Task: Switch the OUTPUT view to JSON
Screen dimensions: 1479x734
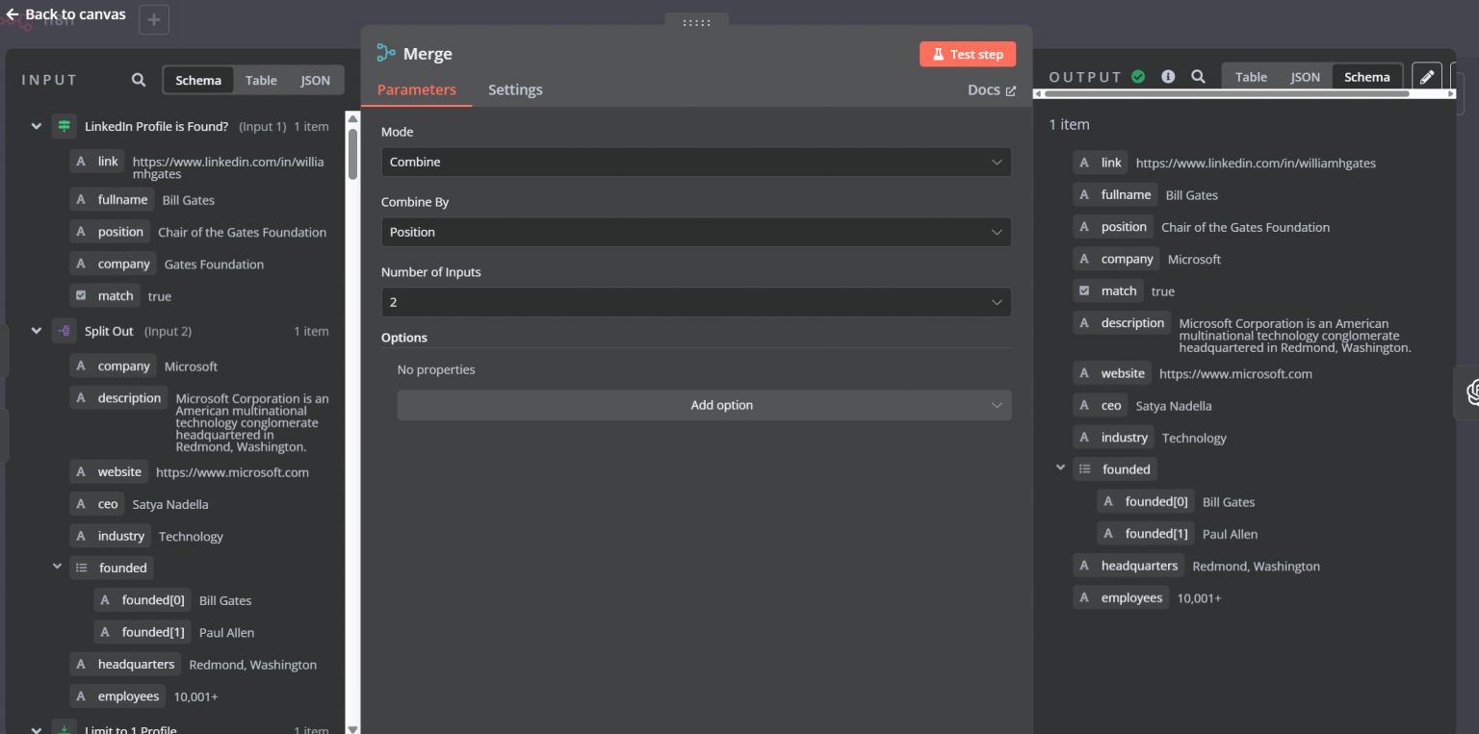Action: pyautogui.click(x=1305, y=76)
